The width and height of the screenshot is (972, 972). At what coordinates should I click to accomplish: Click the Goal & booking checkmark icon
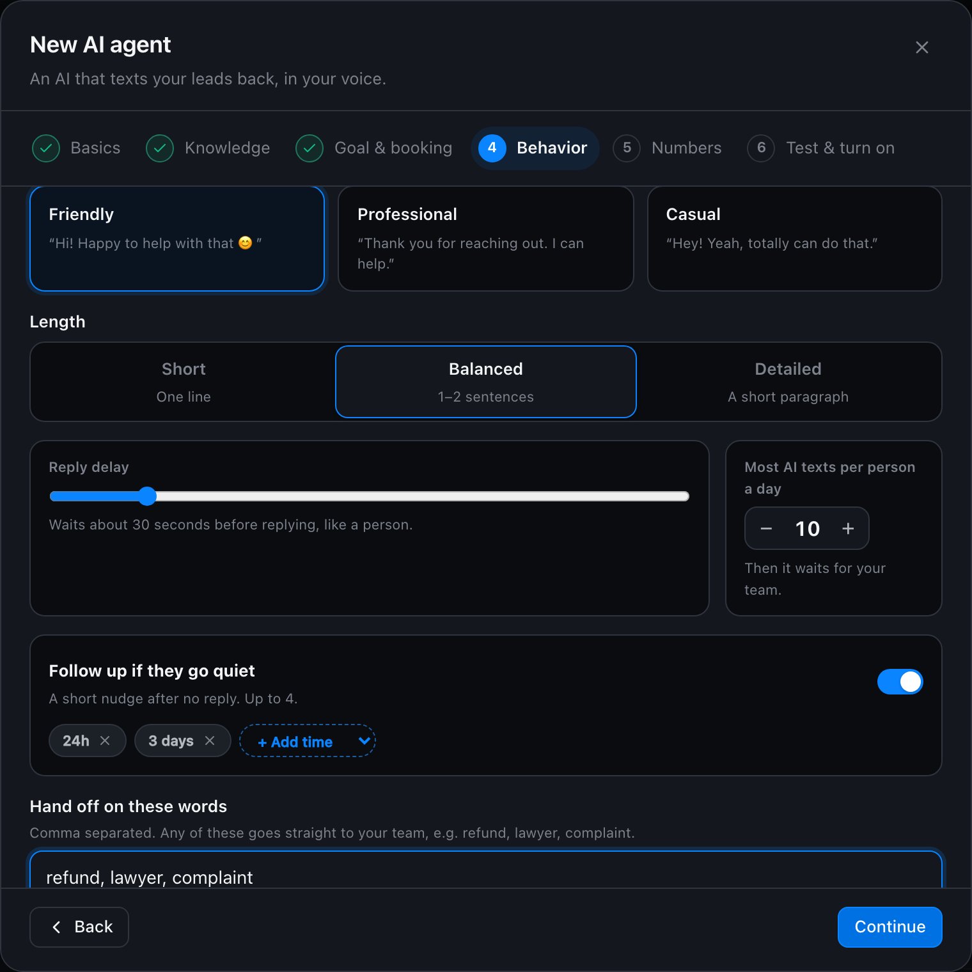point(310,148)
